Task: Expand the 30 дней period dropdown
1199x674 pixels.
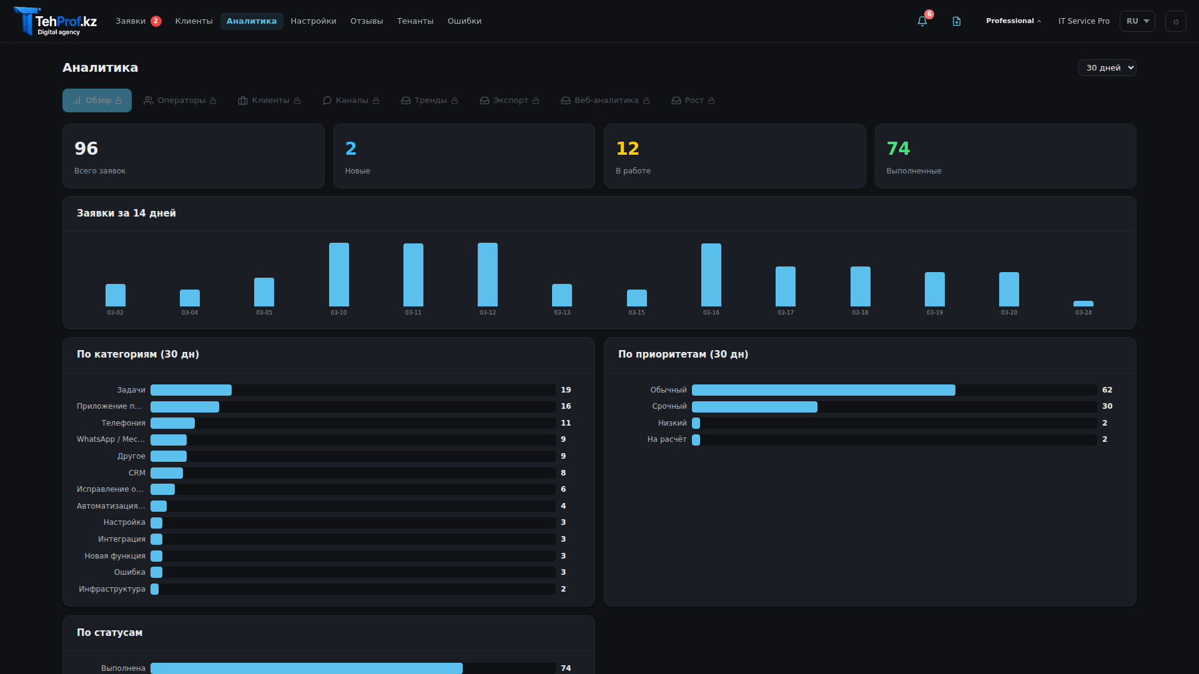Action: [1107, 67]
